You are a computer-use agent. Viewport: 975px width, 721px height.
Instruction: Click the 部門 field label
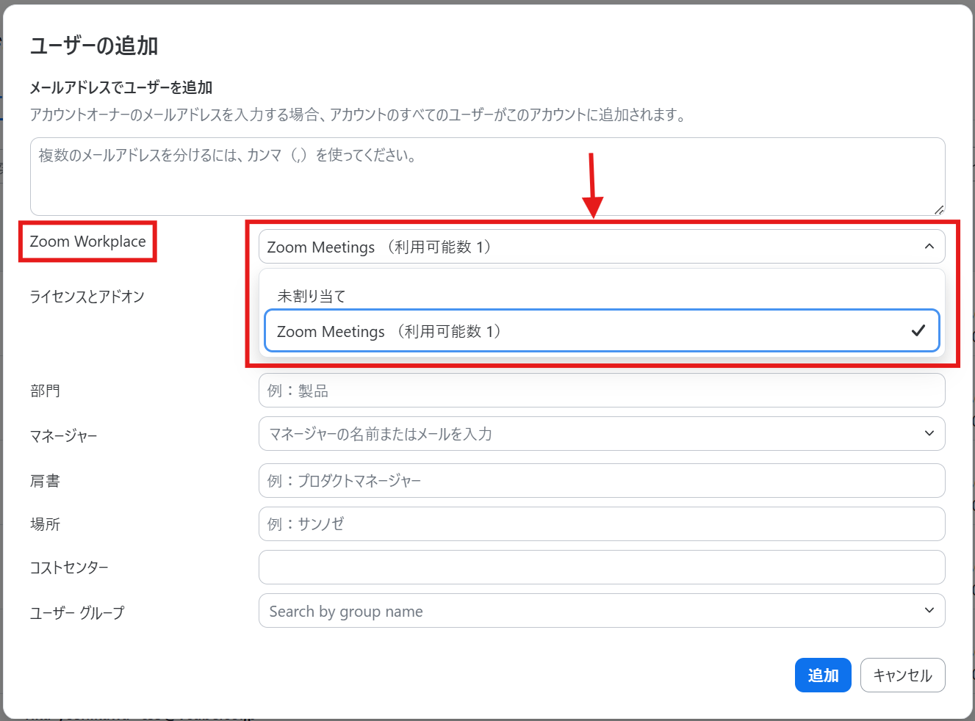[x=45, y=391]
